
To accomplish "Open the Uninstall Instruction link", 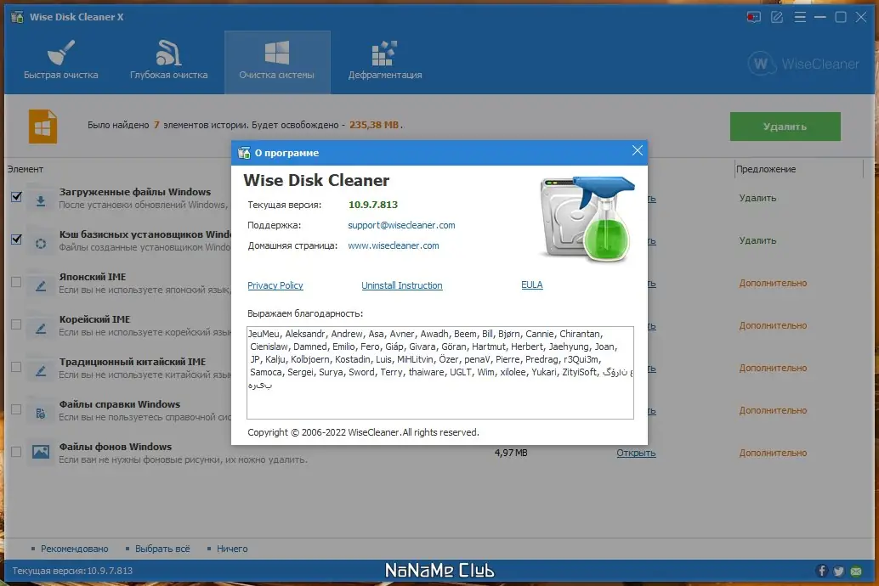I will point(402,285).
